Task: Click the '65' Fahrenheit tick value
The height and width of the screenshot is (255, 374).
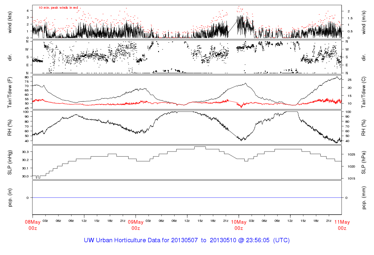Action: pyautogui.click(x=27, y=90)
